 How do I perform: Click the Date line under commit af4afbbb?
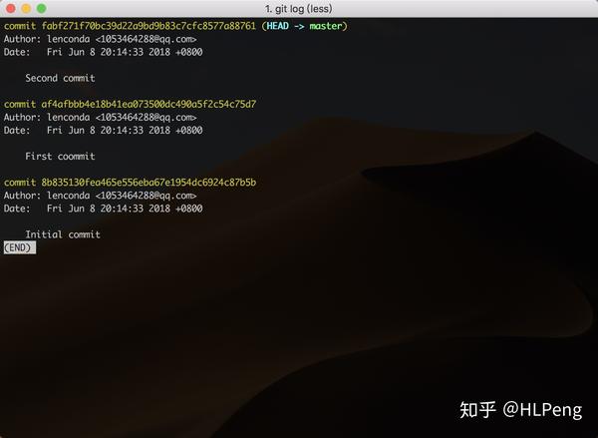point(104,131)
